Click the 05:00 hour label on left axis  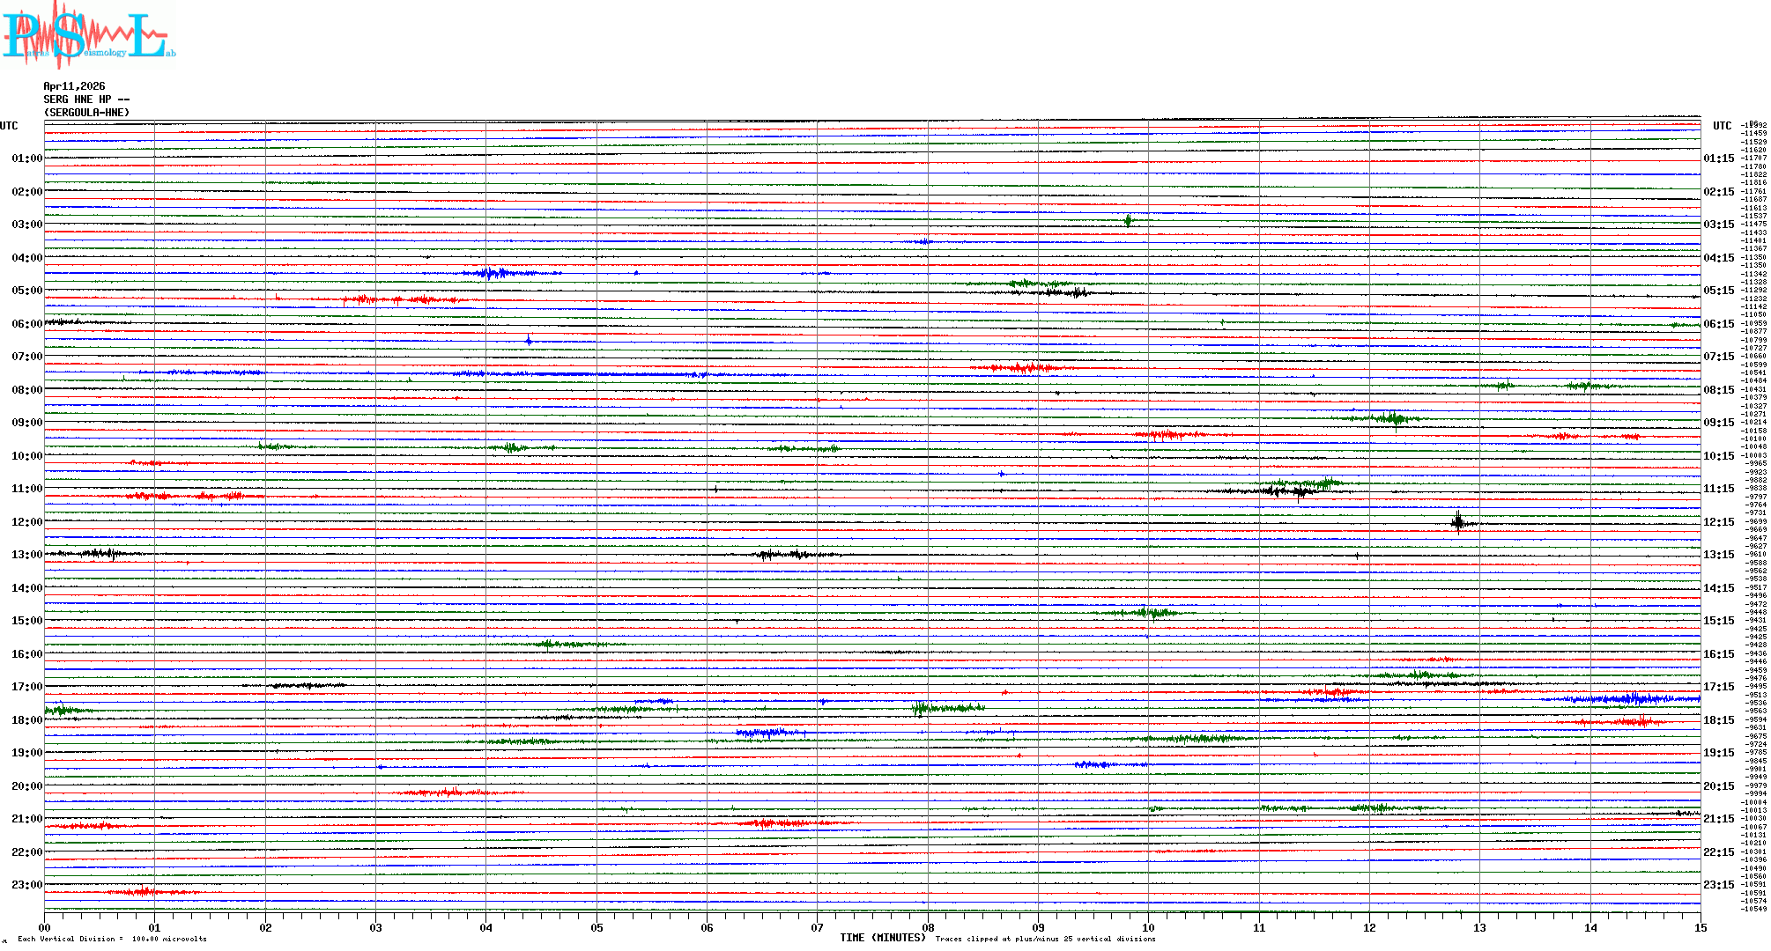click(26, 291)
